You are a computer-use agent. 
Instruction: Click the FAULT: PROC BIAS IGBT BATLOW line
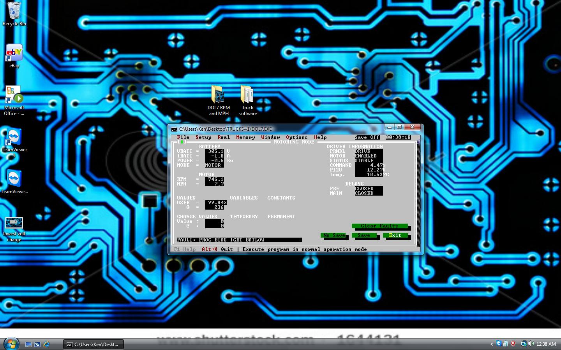(239, 240)
